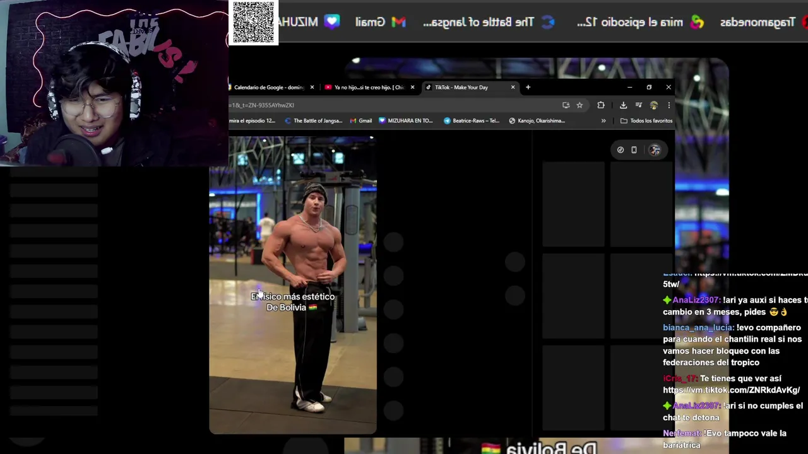The width and height of the screenshot is (808, 454).
Task: Click the install app icon in address bar
Action: [x=566, y=105]
